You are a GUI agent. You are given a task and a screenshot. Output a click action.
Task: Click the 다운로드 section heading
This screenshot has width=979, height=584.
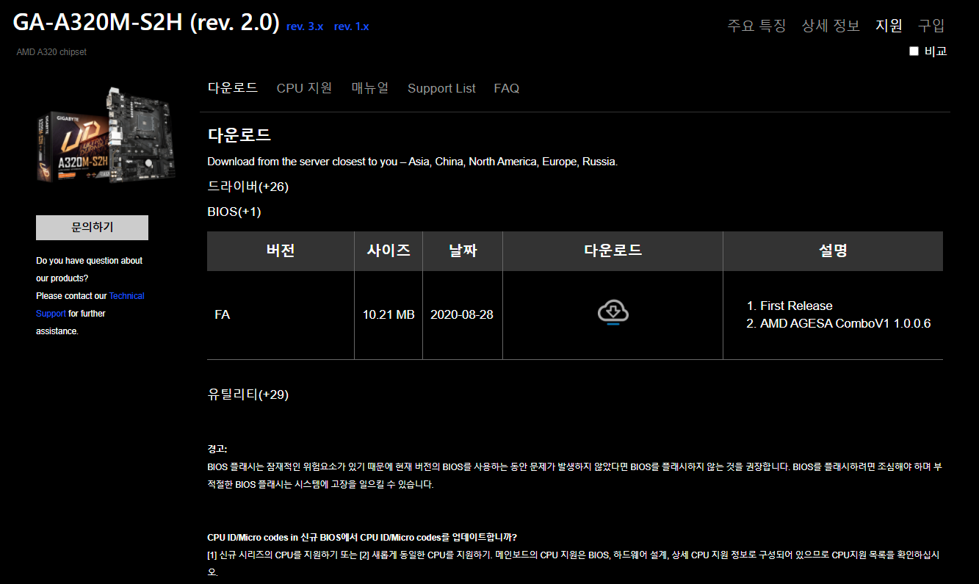(239, 135)
